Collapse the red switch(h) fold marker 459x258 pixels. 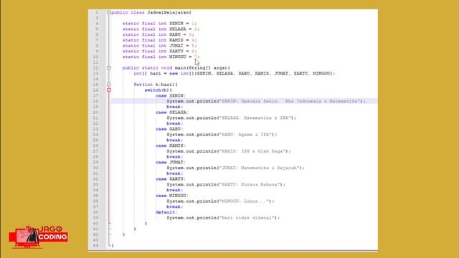(x=108, y=90)
